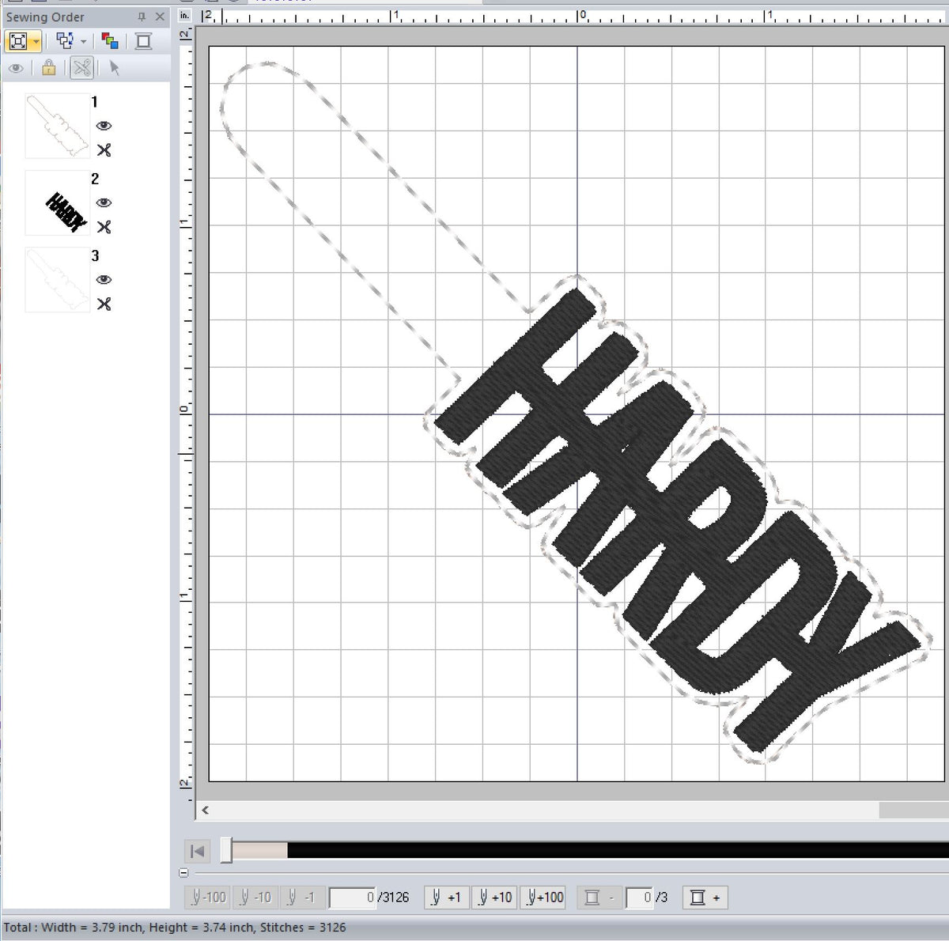Open the dropdown next to zoom fit icon
Screen dimensions: 949x941
pos(36,41)
